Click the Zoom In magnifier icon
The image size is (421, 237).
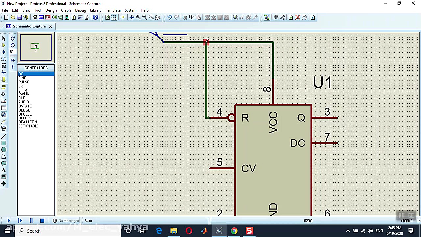(x=138, y=17)
